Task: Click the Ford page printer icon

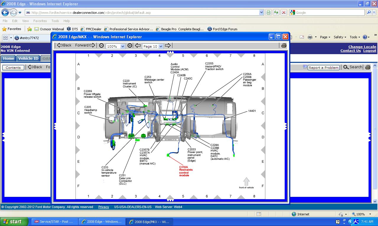Action: coord(368,67)
